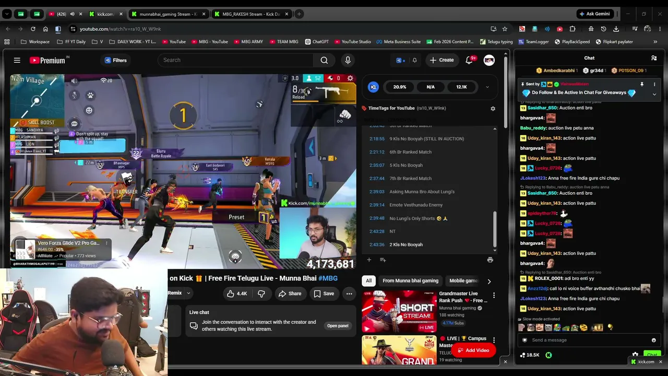Viewport: 668px width, 376px height.
Task: Switch to MBG_RAKESH Stream tab
Action: (251, 14)
